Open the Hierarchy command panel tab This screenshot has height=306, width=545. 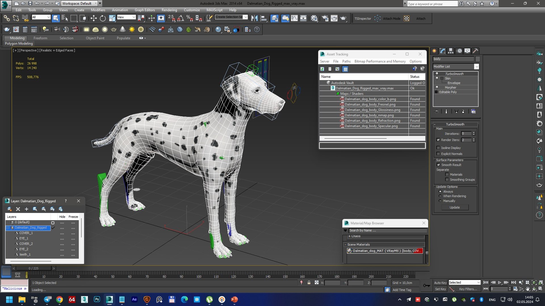tap(451, 51)
